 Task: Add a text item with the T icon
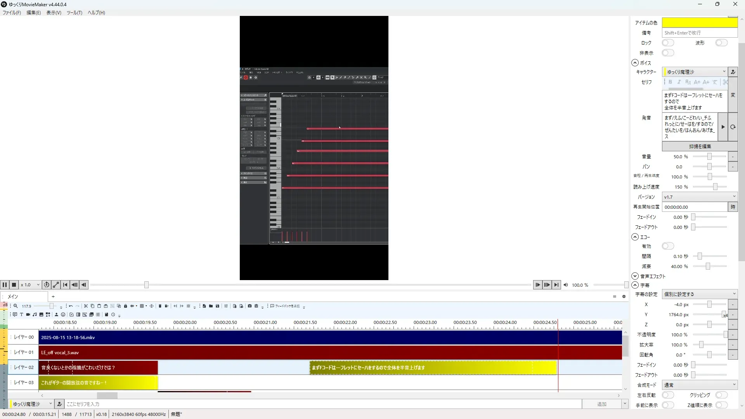(x=21, y=315)
